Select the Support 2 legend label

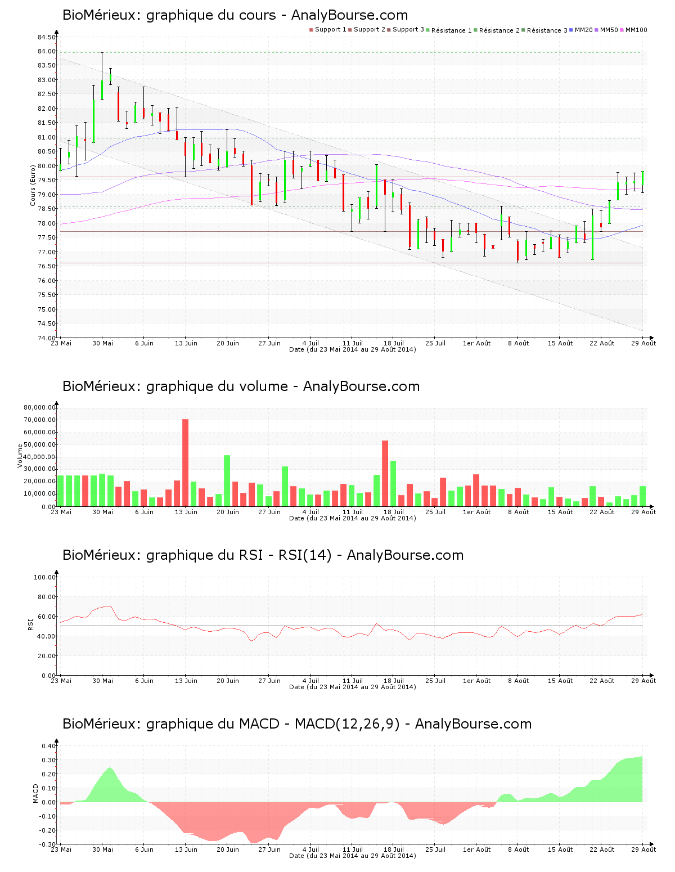pos(370,30)
